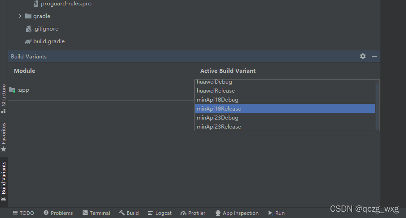Choose huaweiDebug build variant

coord(285,82)
